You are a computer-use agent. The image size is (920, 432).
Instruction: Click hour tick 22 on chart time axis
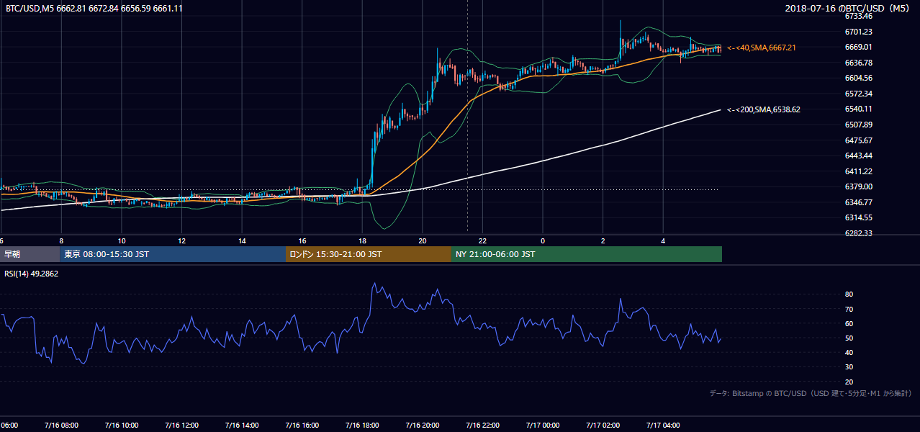(482, 240)
